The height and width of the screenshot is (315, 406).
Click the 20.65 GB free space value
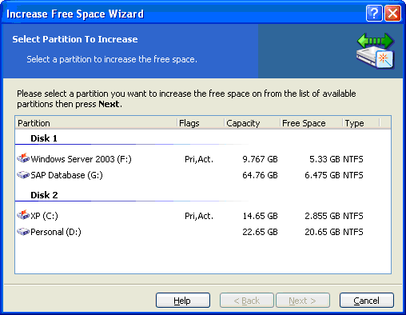click(x=323, y=232)
